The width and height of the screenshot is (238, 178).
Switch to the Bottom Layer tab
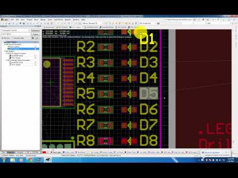tap(69, 152)
